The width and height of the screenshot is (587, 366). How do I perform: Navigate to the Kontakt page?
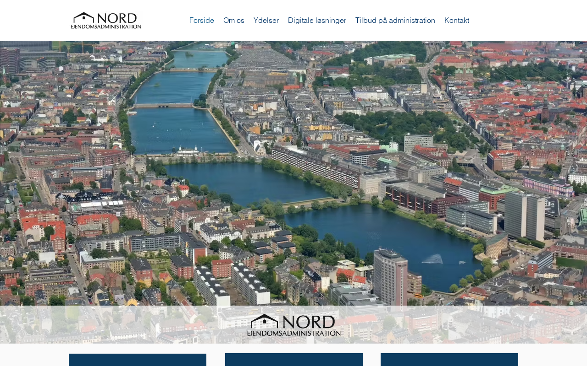coord(457,20)
